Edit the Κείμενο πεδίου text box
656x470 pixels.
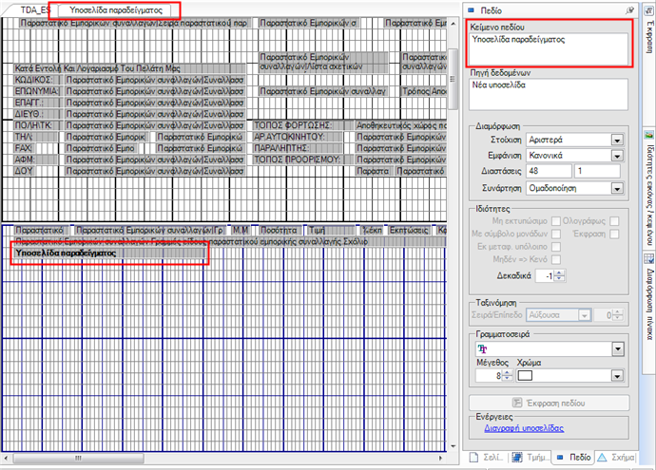pos(548,48)
